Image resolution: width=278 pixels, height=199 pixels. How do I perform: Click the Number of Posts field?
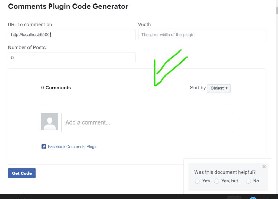72,58
